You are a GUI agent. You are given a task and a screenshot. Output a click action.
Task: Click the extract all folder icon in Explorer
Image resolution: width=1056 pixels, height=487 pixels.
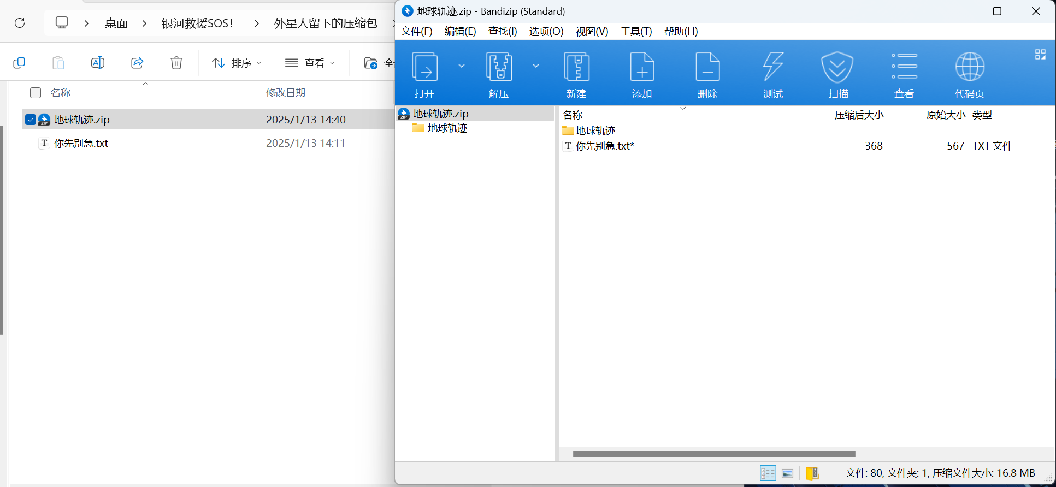click(371, 63)
